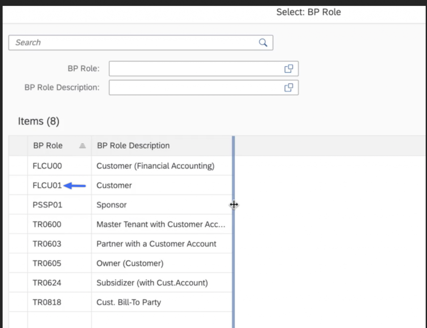Viewport: 427px width, 328px height.
Task: Select the FLCU01 row selector cell
Action: click(x=18, y=185)
